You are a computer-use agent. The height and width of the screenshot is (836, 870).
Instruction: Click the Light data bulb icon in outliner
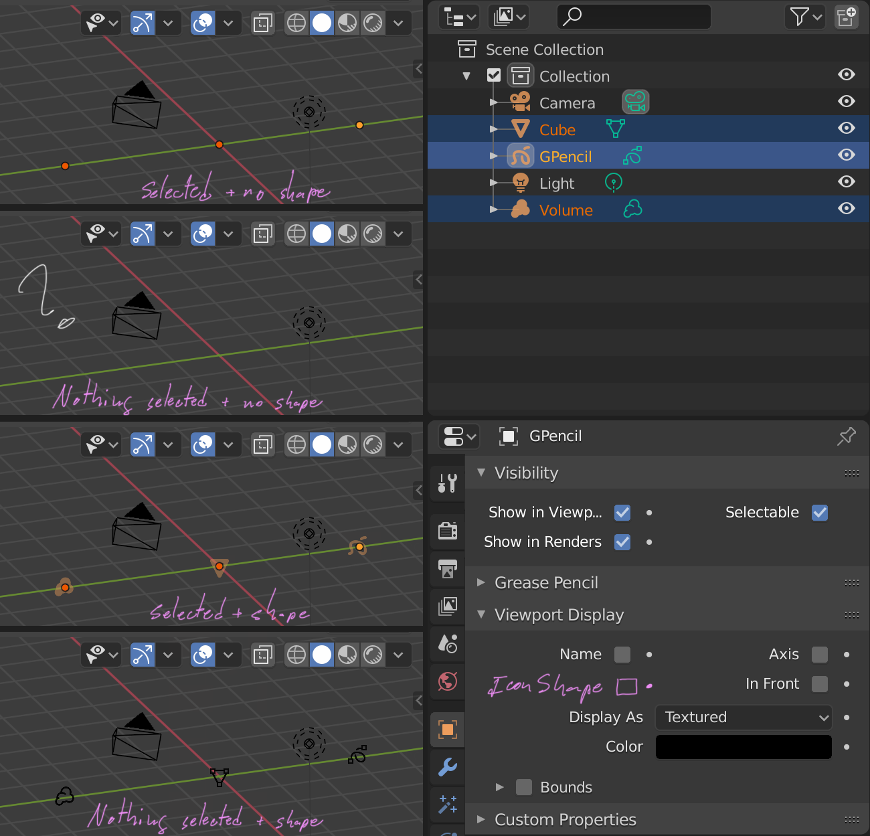tap(614, 182)
